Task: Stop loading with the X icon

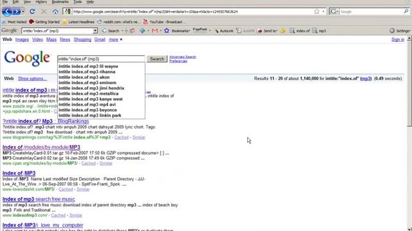Action: tap(44, 12)
